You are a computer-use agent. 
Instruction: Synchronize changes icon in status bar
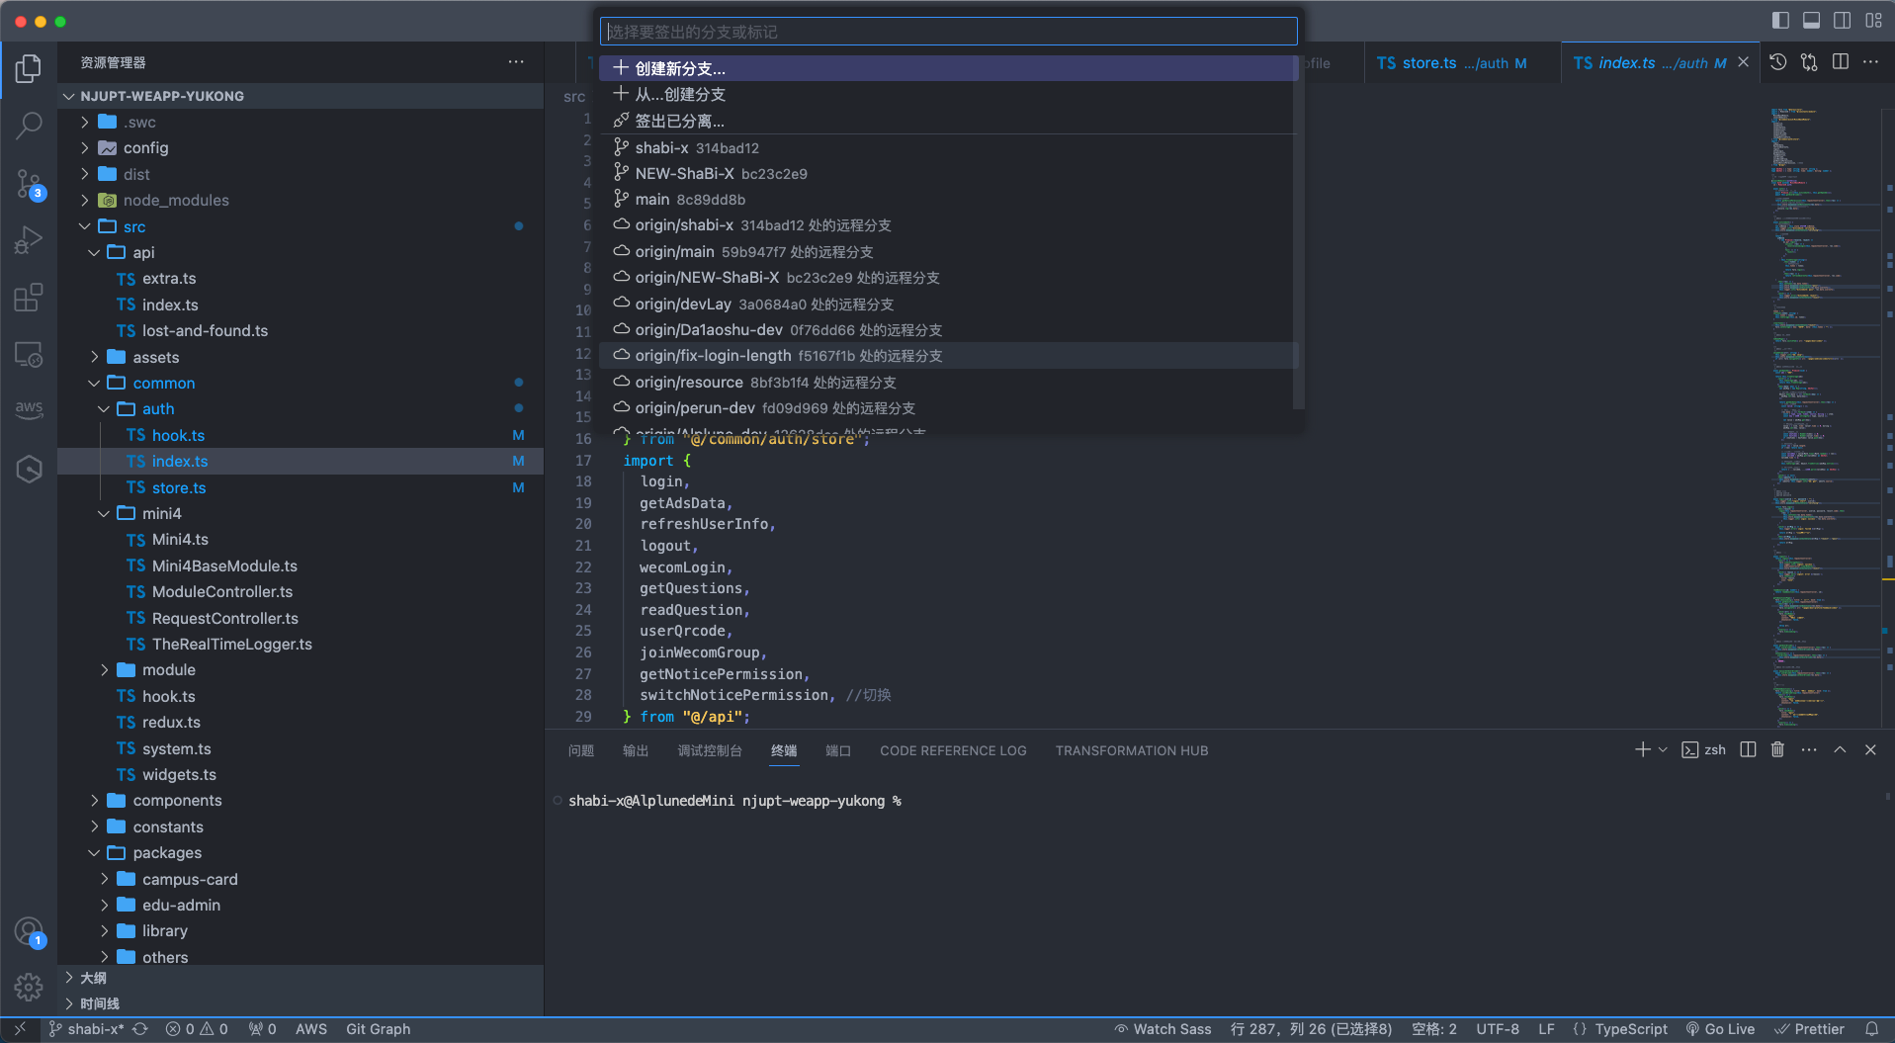[x=140, y=1029]
